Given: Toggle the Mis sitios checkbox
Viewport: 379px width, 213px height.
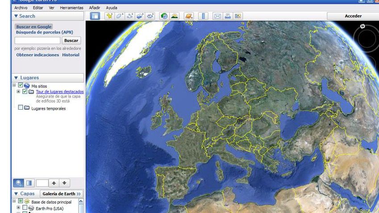Looking at the screenshot, I should (21, 85).
